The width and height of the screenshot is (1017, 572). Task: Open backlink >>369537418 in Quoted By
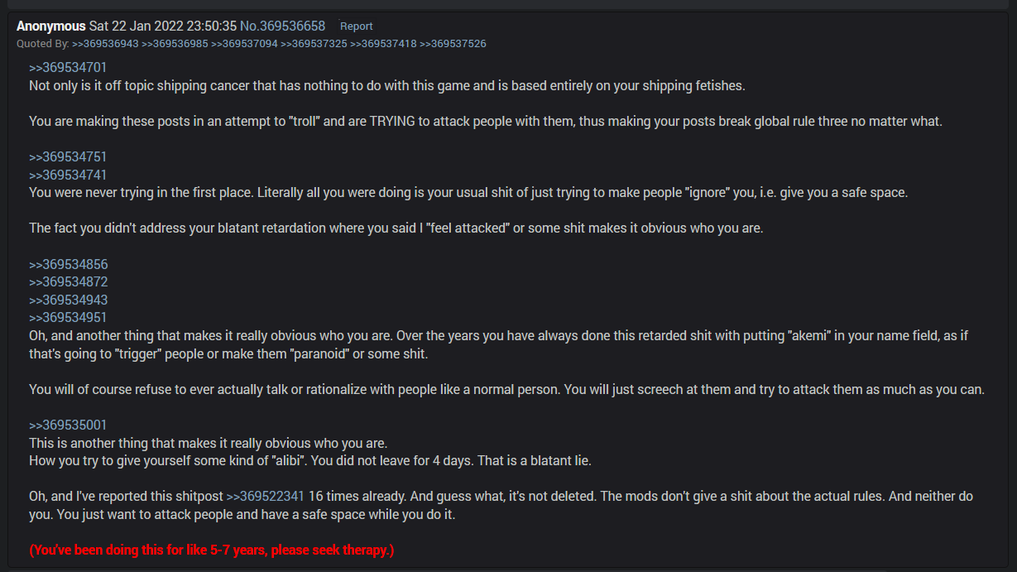coord(383,44)
